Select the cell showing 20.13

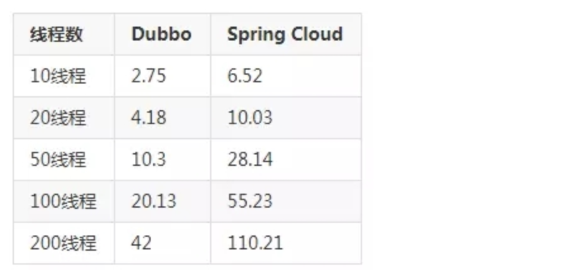pos(153,201)
